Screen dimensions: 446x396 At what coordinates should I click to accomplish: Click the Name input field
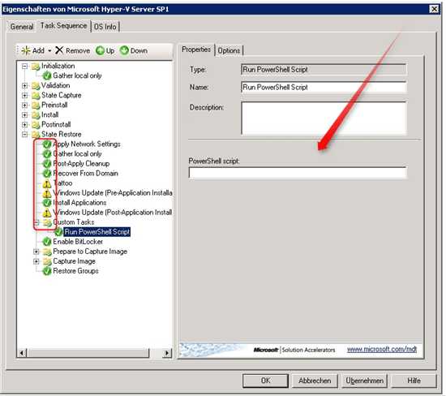pos(324,88)
